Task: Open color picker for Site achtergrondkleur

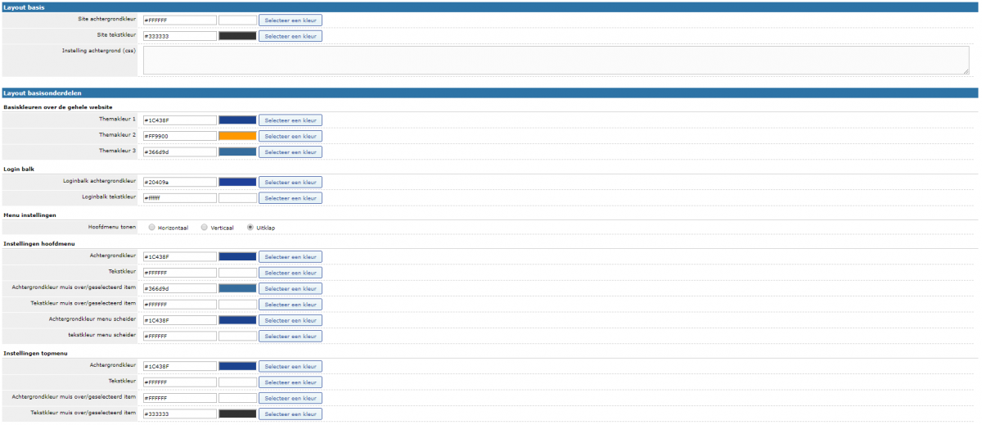Action: (291, 20)
